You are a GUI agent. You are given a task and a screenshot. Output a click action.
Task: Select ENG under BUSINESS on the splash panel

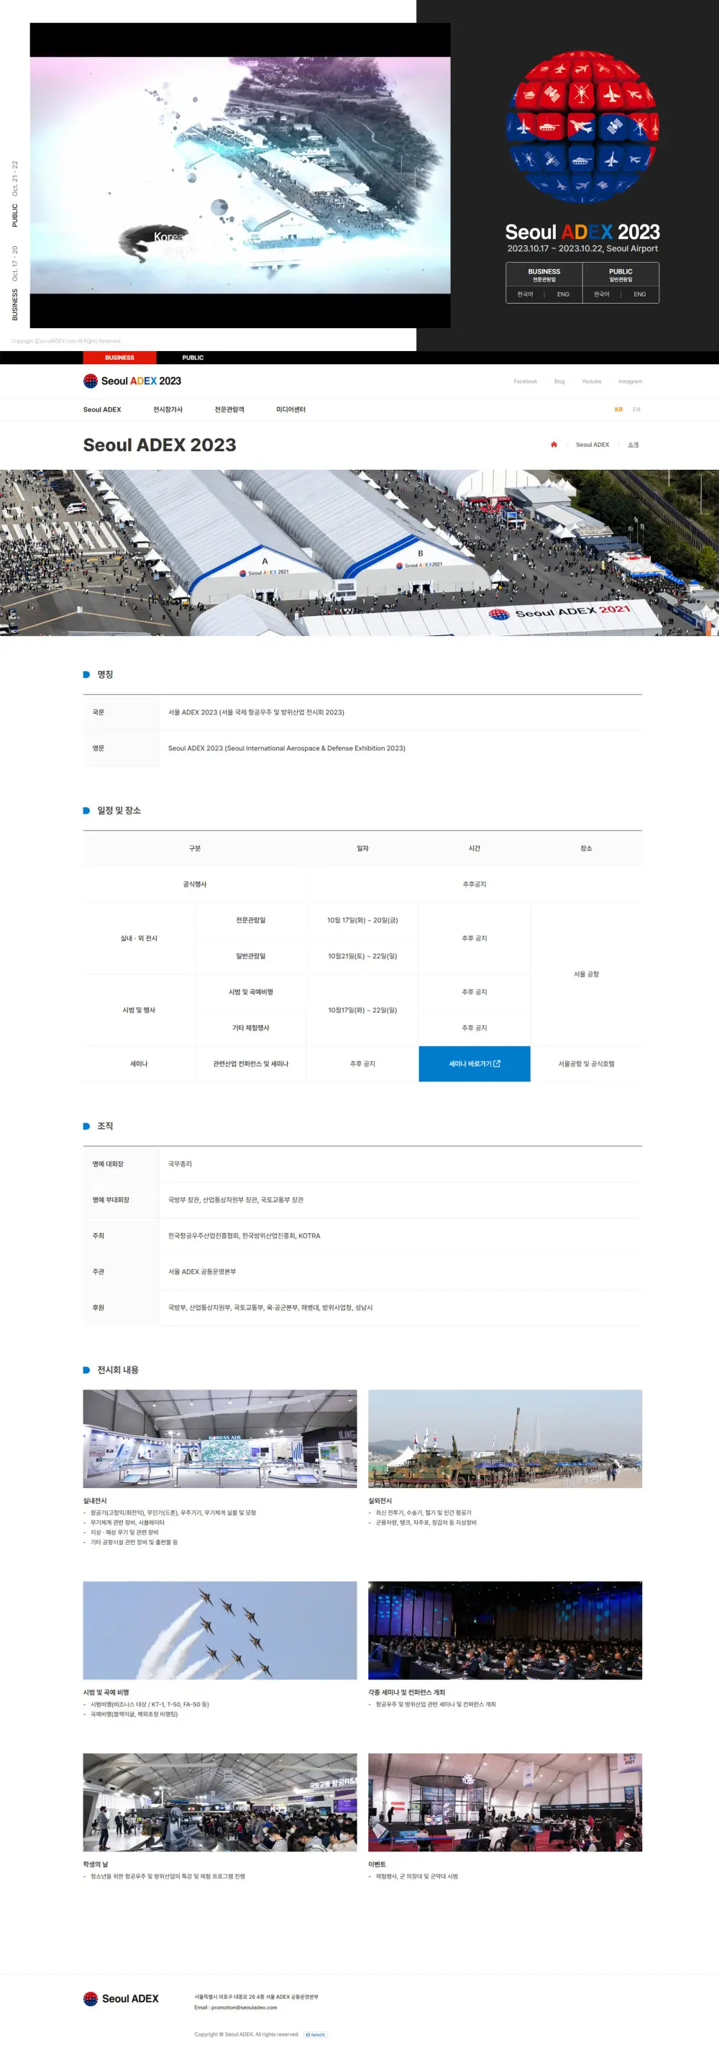click(x=563, y=294)
